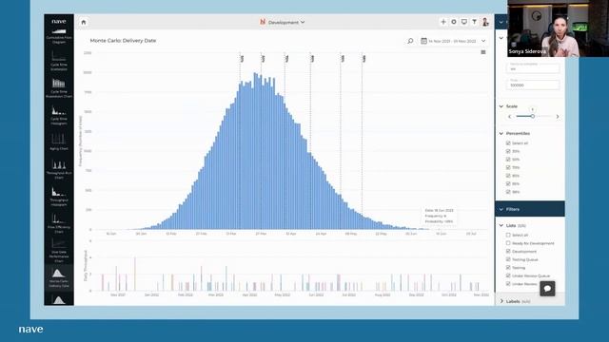609x342 pixels.
Task: Toggle Select all percentiles checkbox
Action: (x=508, y=143)
